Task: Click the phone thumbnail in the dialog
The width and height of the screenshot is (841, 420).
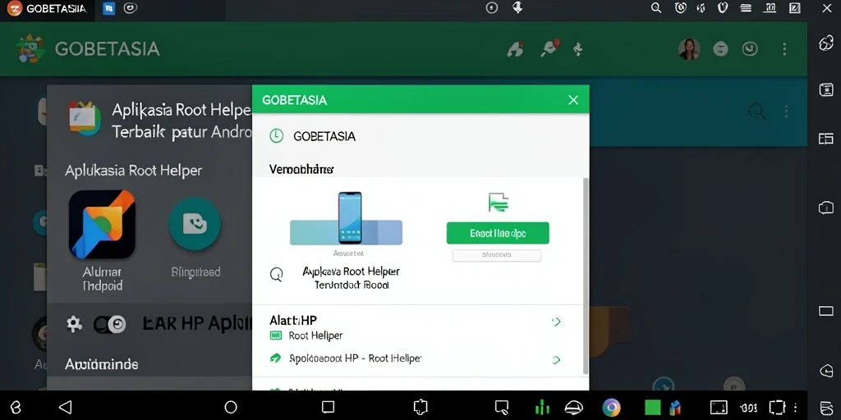Action: [x=350, y=218]
